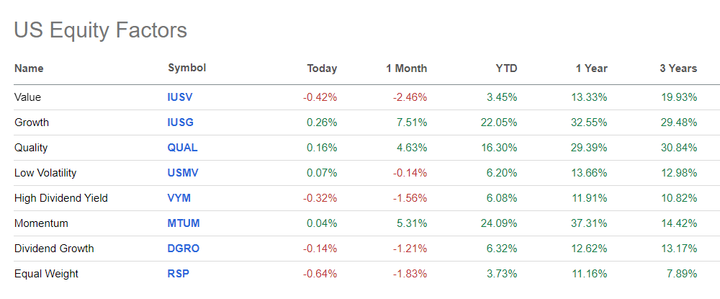Image resolution: width=720 pixels, height=299 pixels.
Task: Click the High Dividend Yield name
Action: [60, 198]
